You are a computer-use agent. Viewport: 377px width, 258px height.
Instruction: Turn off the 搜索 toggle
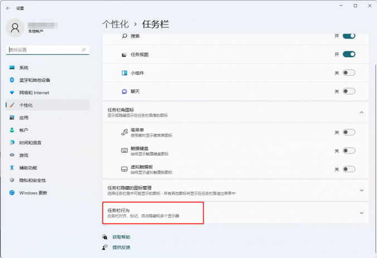pos(349,36)
